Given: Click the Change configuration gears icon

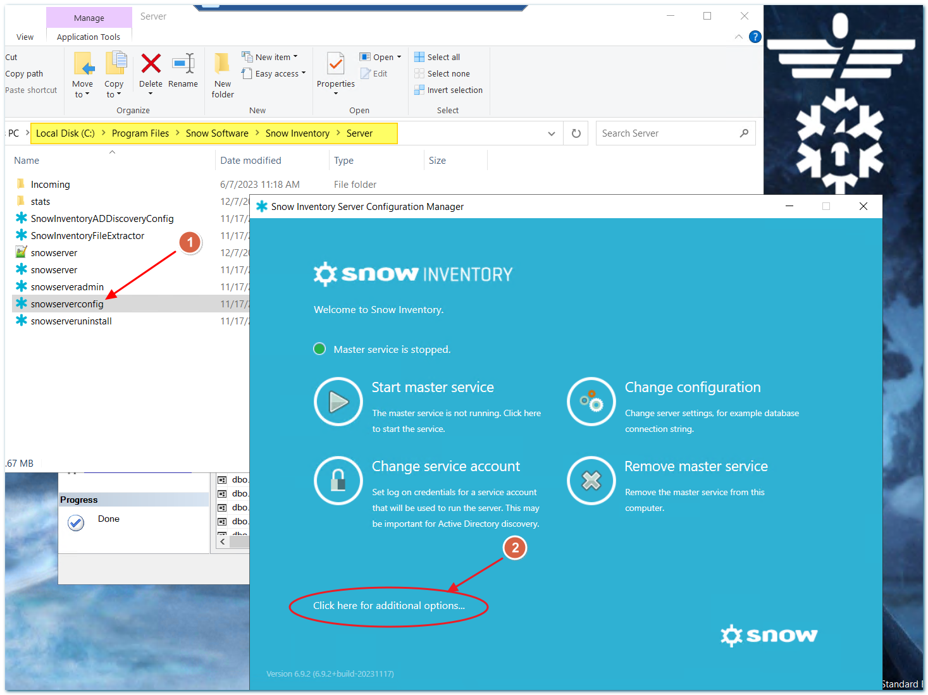Looking at the screenshot, I should (591, 402).
